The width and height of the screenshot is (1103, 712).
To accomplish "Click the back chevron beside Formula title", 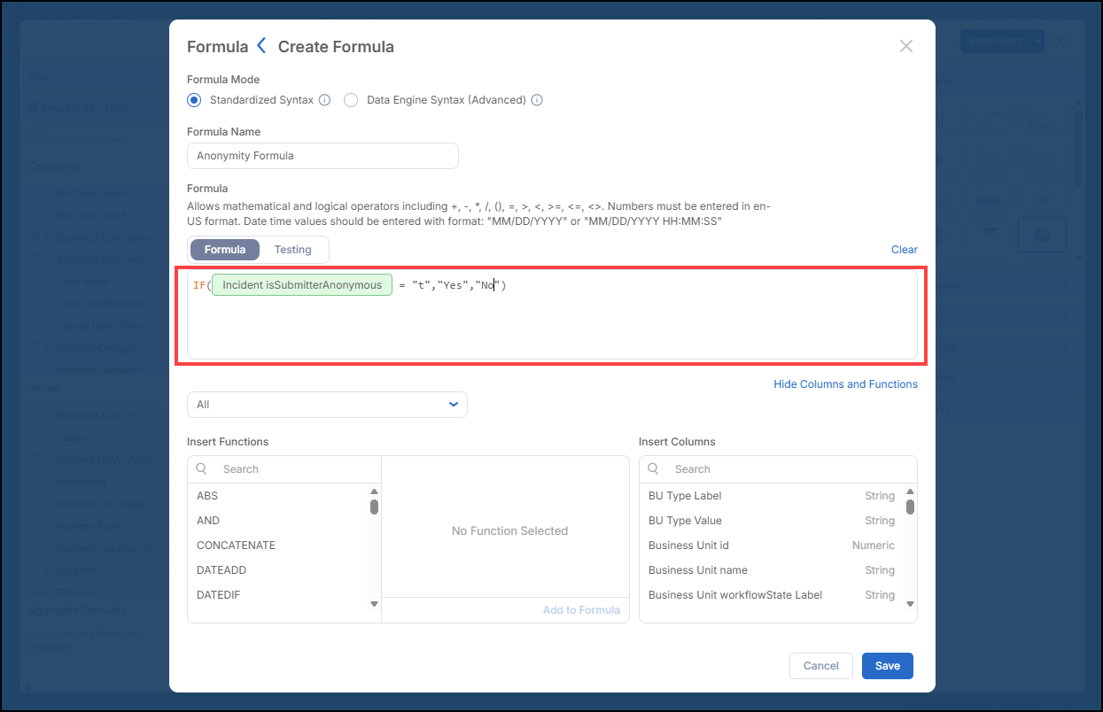I will click(x=261, y=46).
